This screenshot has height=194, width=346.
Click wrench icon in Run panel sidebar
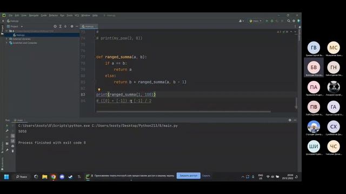coord(7,130)
